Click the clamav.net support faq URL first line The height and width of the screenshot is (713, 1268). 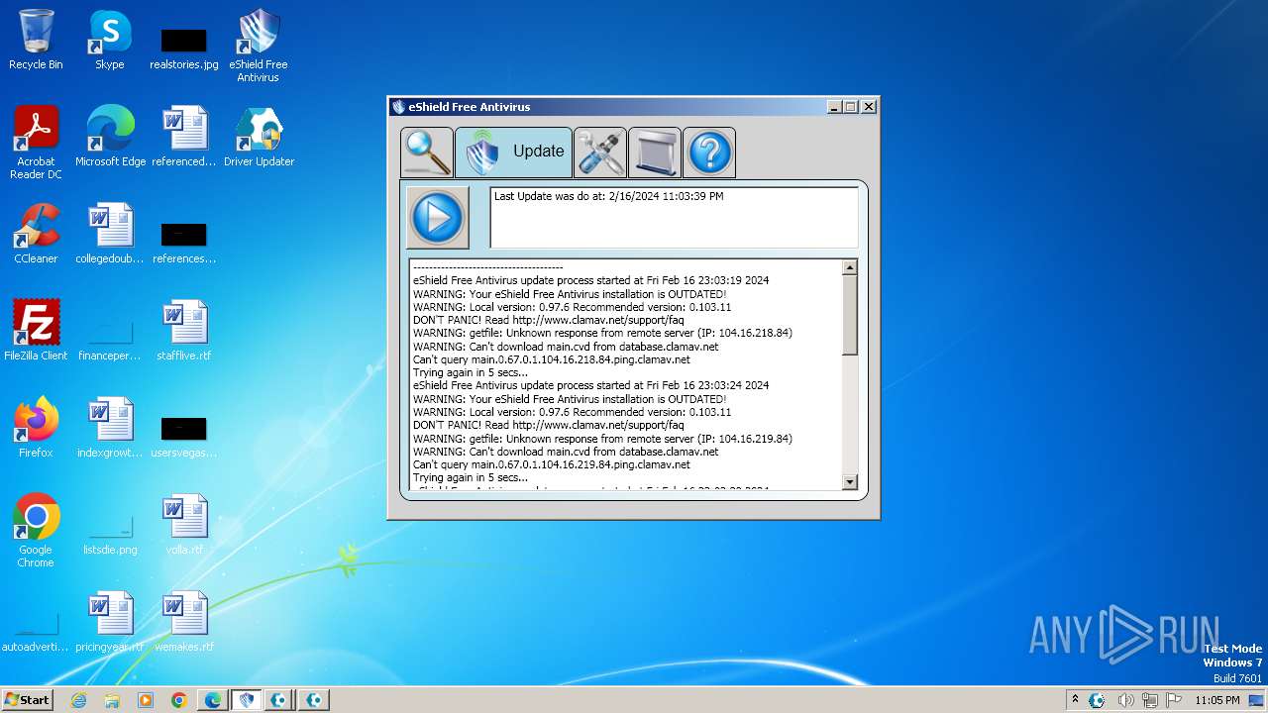tap(598, 320)
